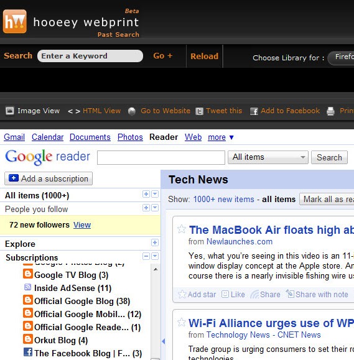Select People you follow
This screenshot has width=354, height=360.
36,210
